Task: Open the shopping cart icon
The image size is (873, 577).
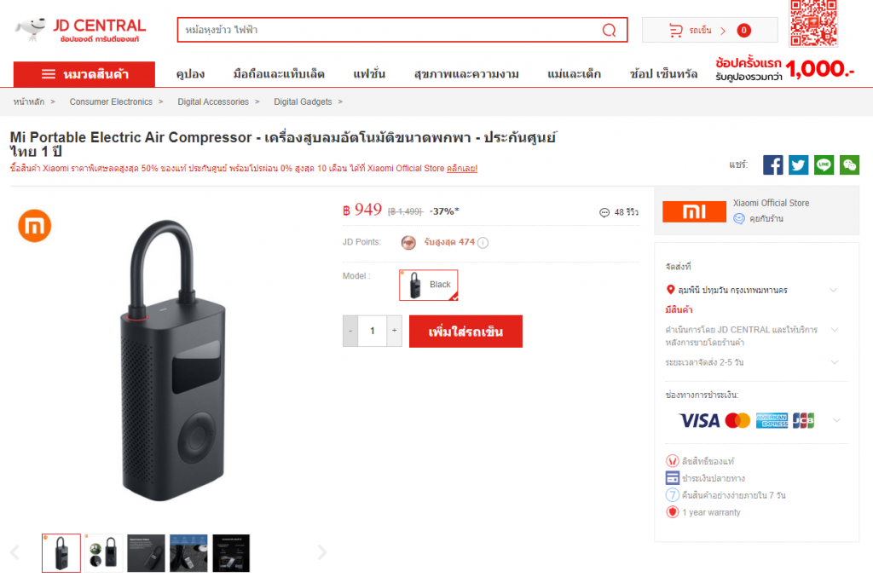Action: (676, 31)
